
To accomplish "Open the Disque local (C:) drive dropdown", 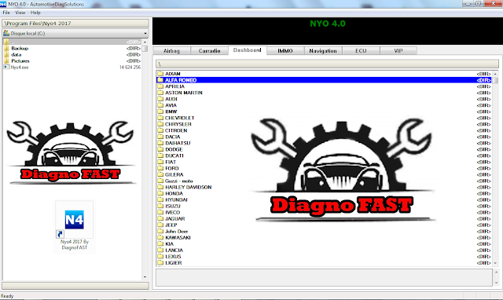I will pos(75,33).
